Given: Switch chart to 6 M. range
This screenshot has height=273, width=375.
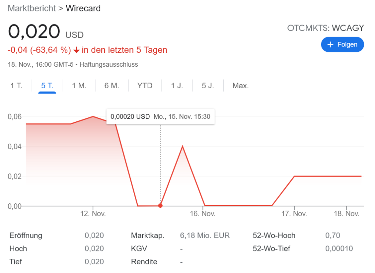Looking at the screenshot, I should click(x=112, y=86).
